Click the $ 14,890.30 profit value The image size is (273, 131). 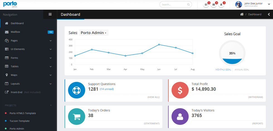click(204, 89)
